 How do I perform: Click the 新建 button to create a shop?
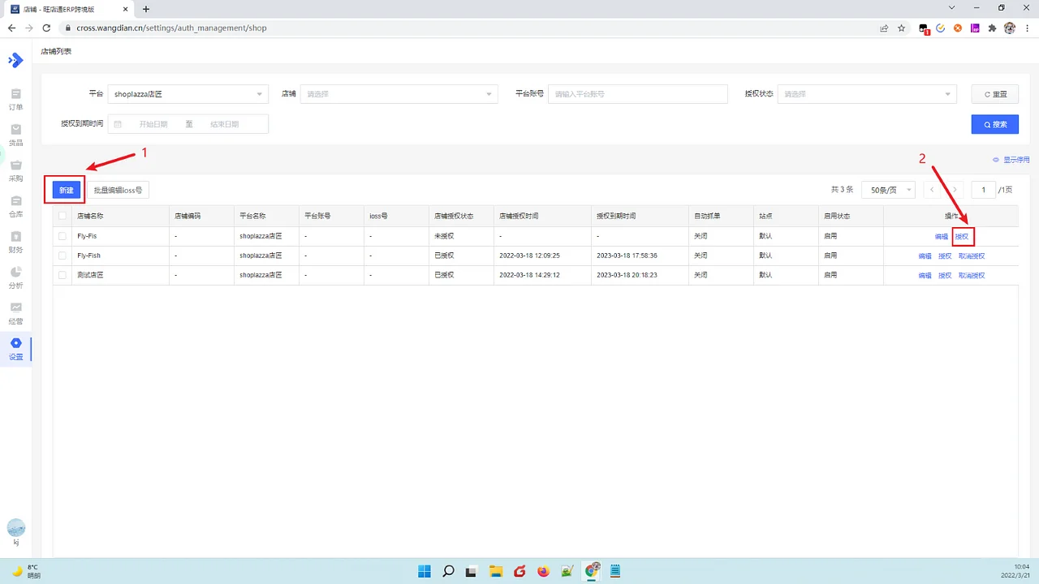tap(65, 189)
